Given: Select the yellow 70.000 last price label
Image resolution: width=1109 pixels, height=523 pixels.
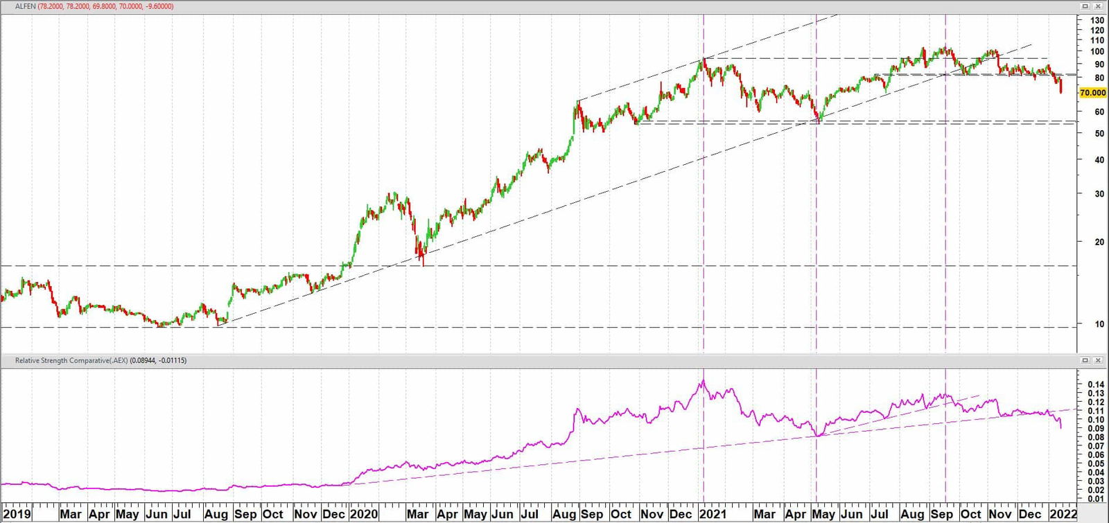Looking at the screenshot, I should coord(1092,92).
